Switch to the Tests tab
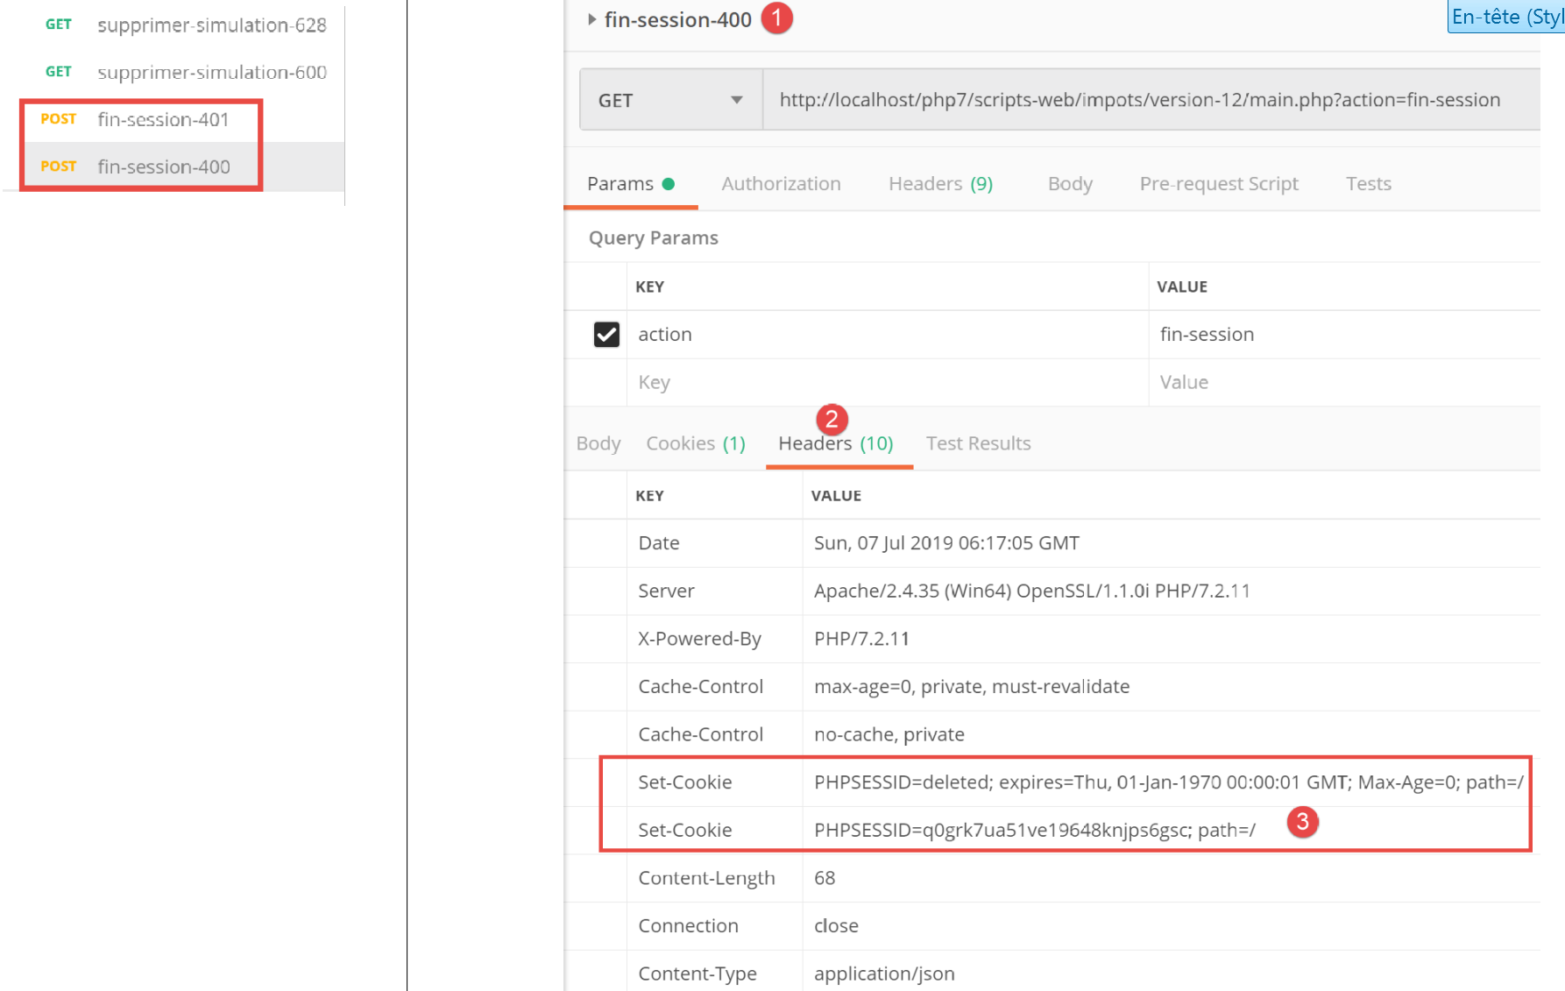 (1368, 184)
